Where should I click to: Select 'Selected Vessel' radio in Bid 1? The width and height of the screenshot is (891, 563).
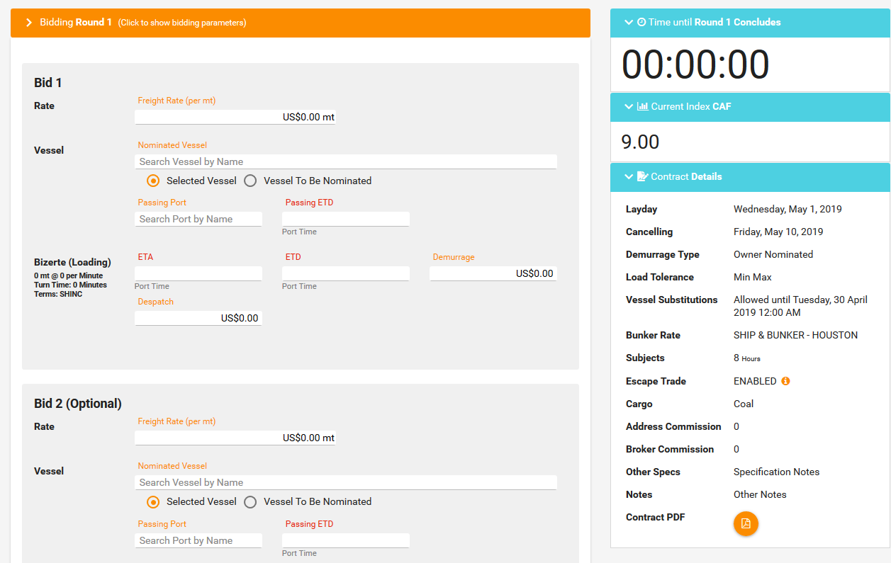click(x=152, y=181)
